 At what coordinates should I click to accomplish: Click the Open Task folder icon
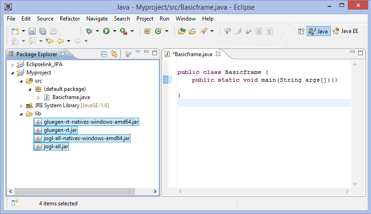[193, 31]
